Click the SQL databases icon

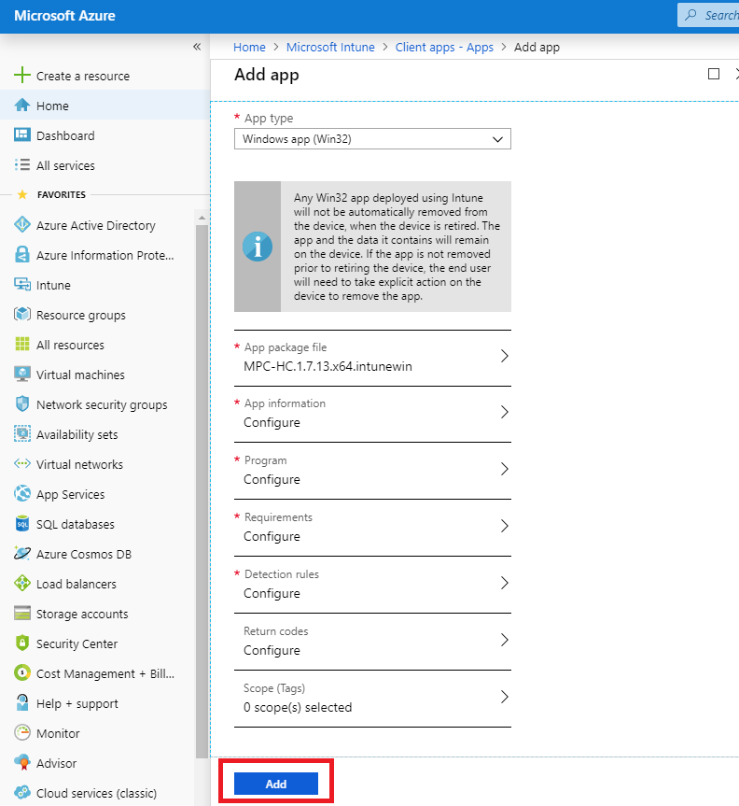[x=22, y=523]
